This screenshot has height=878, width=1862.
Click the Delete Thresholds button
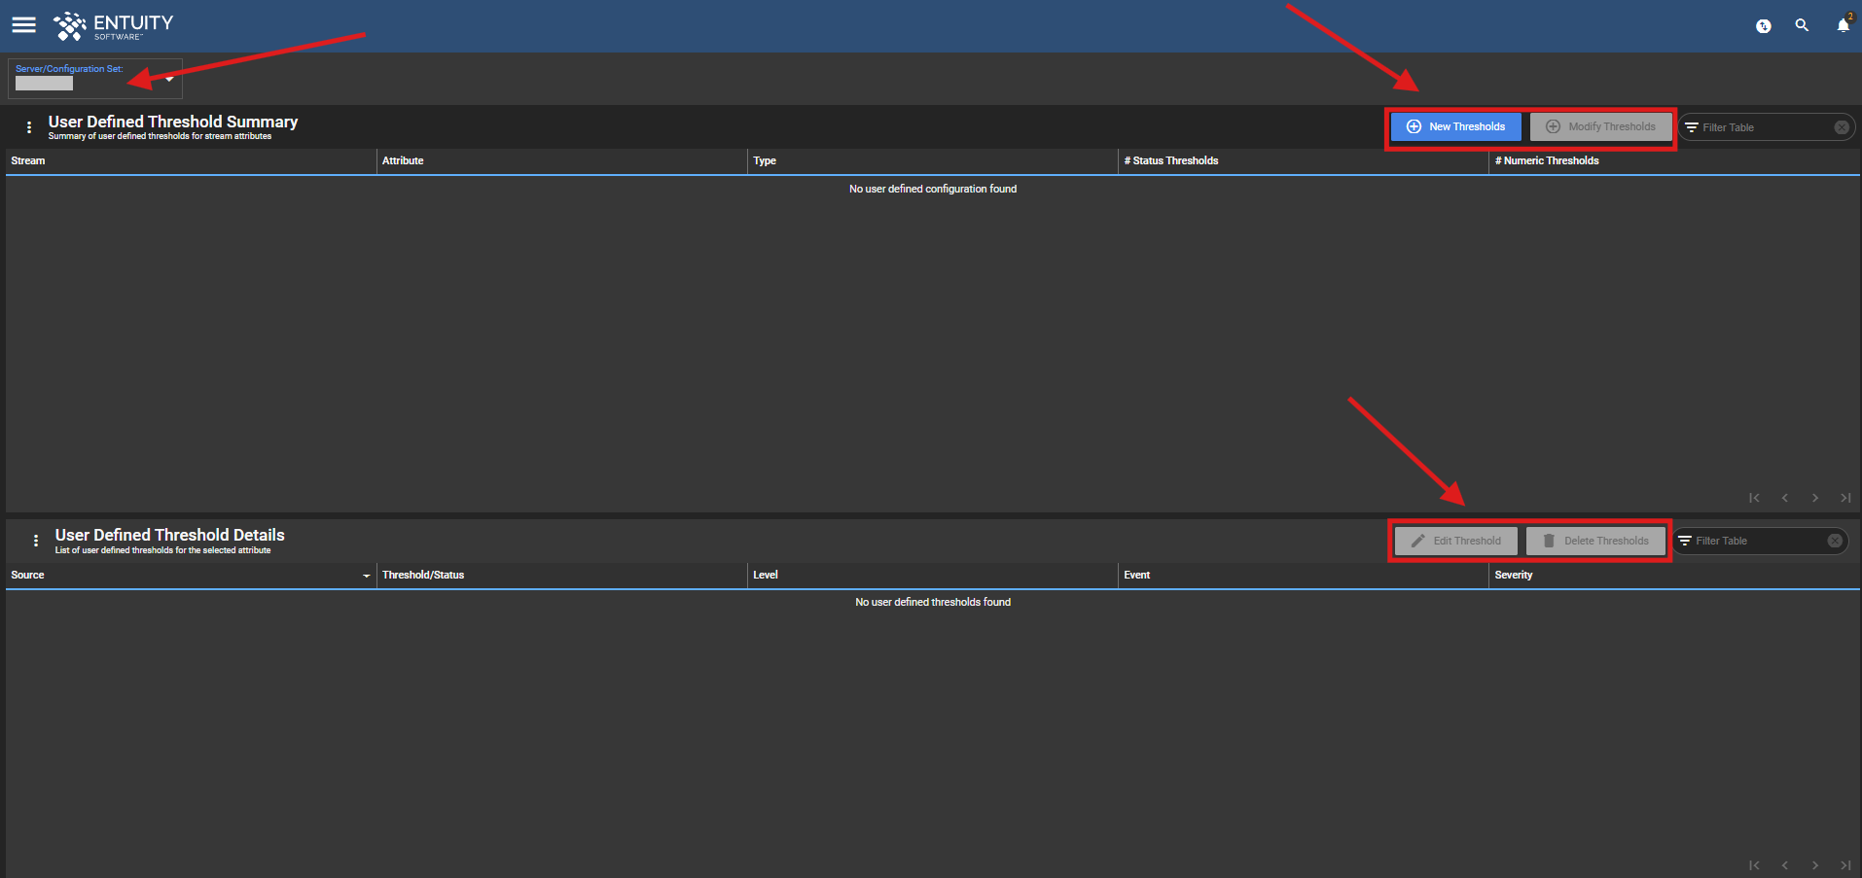pos(1595,541)
